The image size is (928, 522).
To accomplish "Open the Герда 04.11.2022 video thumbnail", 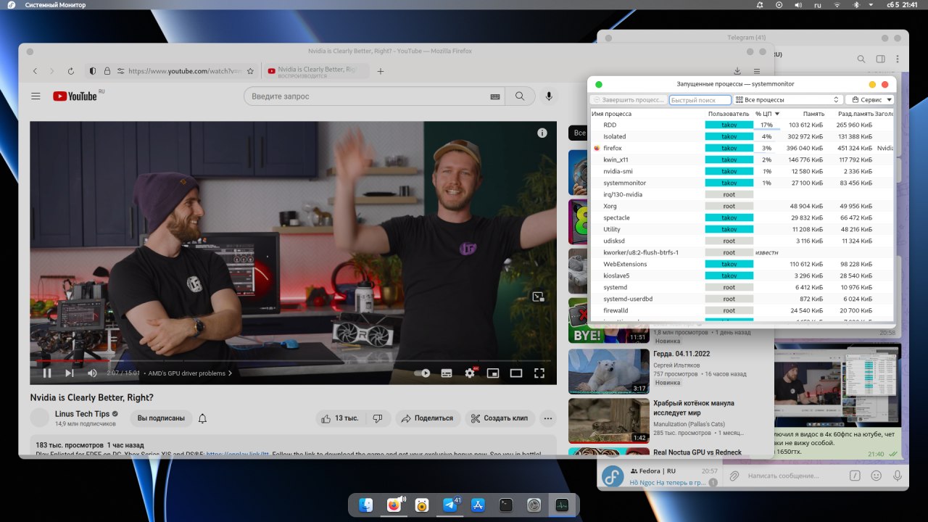I will [608, 371].
